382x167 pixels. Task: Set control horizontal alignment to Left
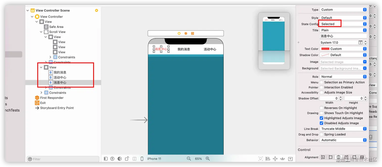(331, 157)
